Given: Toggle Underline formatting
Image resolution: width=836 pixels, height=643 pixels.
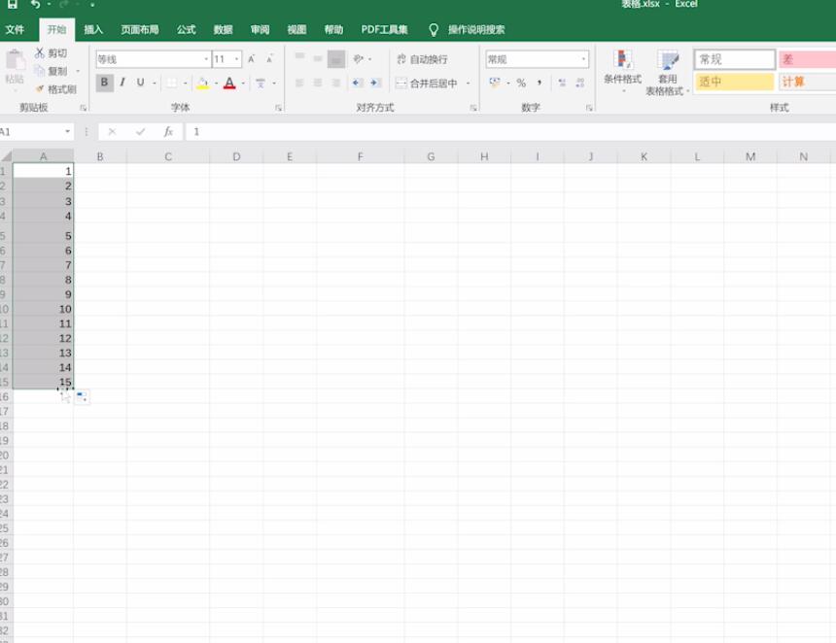Looking at the screenshot, I should (x=140, y=83).
